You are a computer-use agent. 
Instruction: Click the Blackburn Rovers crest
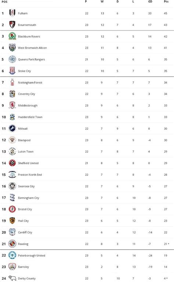[x=12, y=36]
